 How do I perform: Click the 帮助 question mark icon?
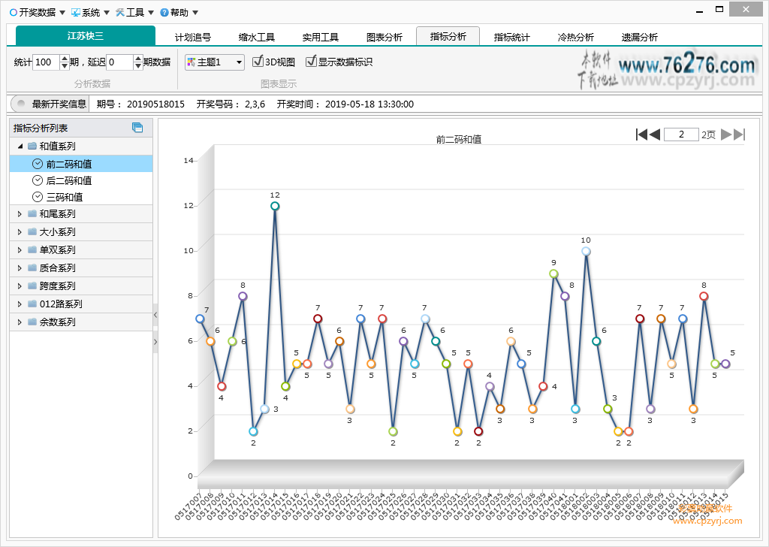point(164,12)
